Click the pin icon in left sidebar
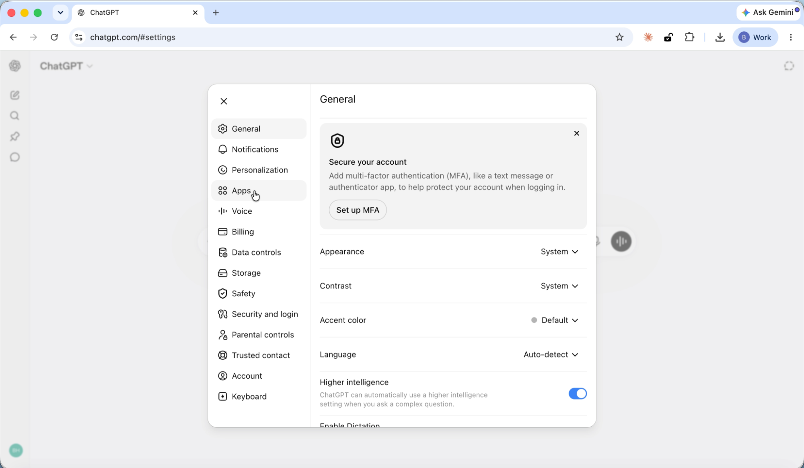Image resolution: width=804 pixels, height=468 pixels. (x=15, y=136)
